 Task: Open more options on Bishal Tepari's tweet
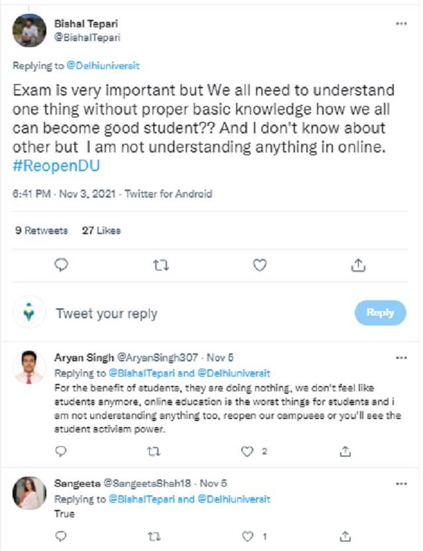click(x=400, y=23)
